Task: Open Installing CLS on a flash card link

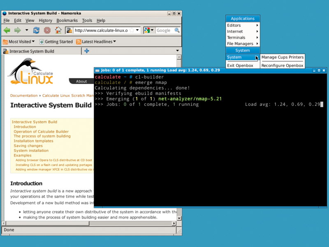Action: pyautogui.click(x=54, y=165)
